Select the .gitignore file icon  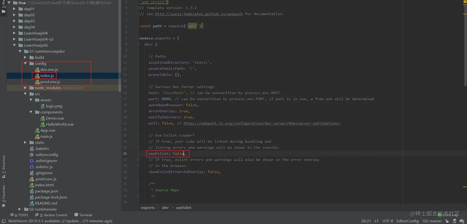(x=32, y=173)
